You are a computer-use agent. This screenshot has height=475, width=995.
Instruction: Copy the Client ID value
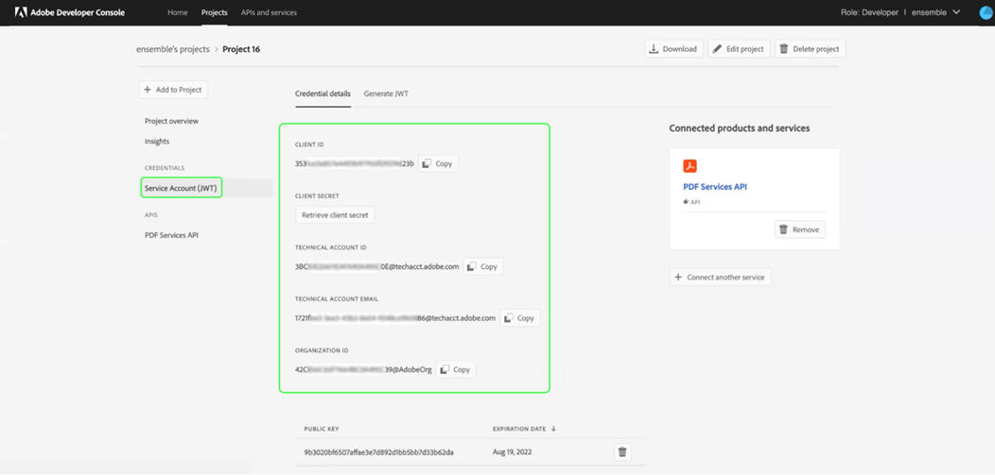tap(438, 163)
